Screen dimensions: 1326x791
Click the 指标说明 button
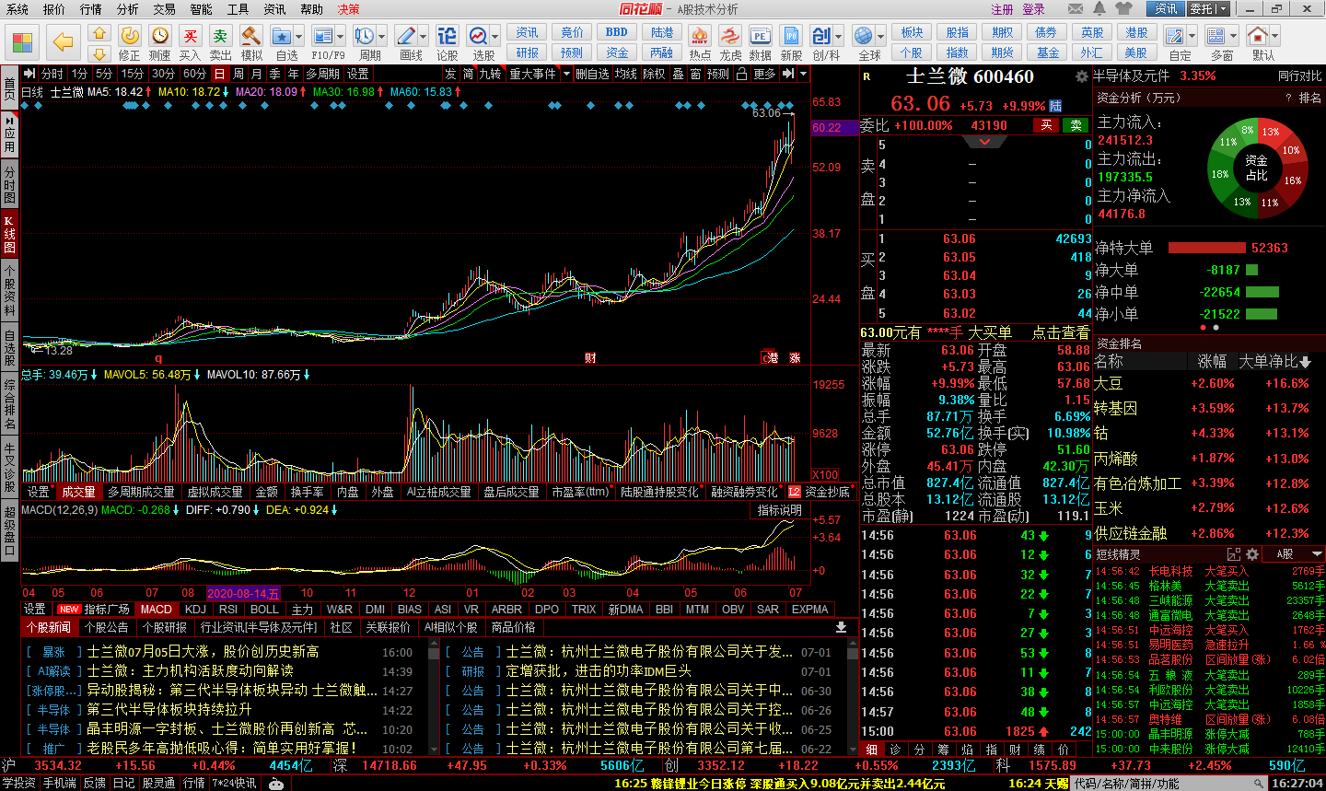(x=779, y=510)
